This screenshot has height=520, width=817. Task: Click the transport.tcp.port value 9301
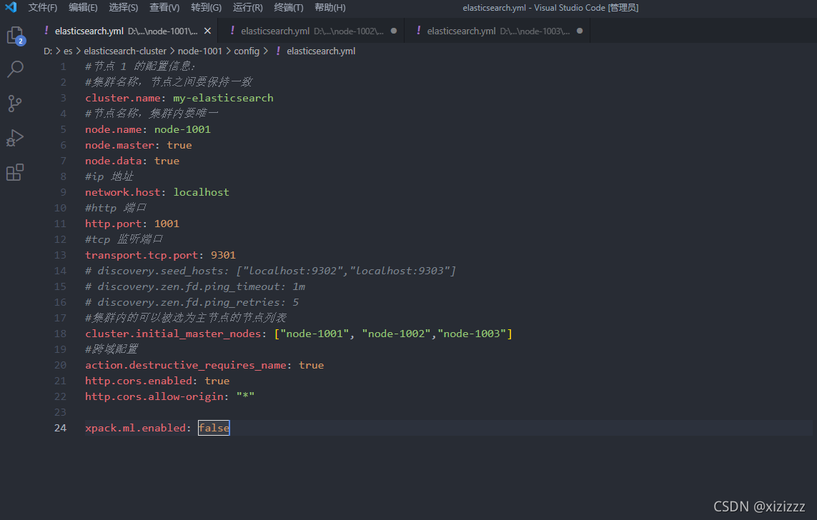(x=223, y=255)
